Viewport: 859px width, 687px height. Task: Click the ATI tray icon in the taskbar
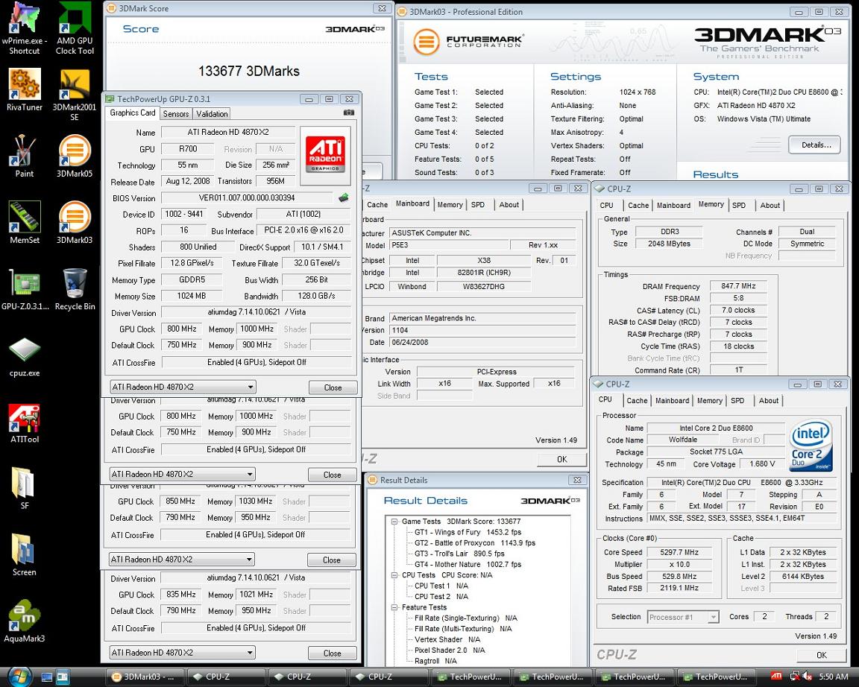775,677
